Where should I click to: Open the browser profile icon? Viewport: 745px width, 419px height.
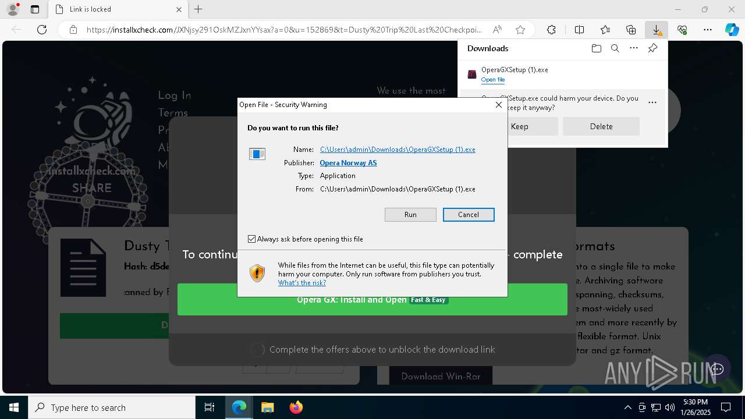[12, 9]
